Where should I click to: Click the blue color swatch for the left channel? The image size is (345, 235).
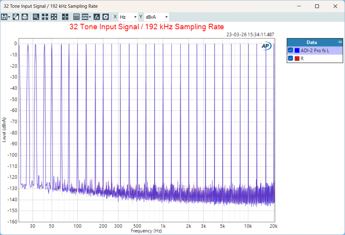pyautogui.click(x=297, y=50)
